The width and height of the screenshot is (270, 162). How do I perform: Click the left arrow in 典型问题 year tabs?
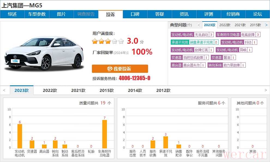[199, 25]
